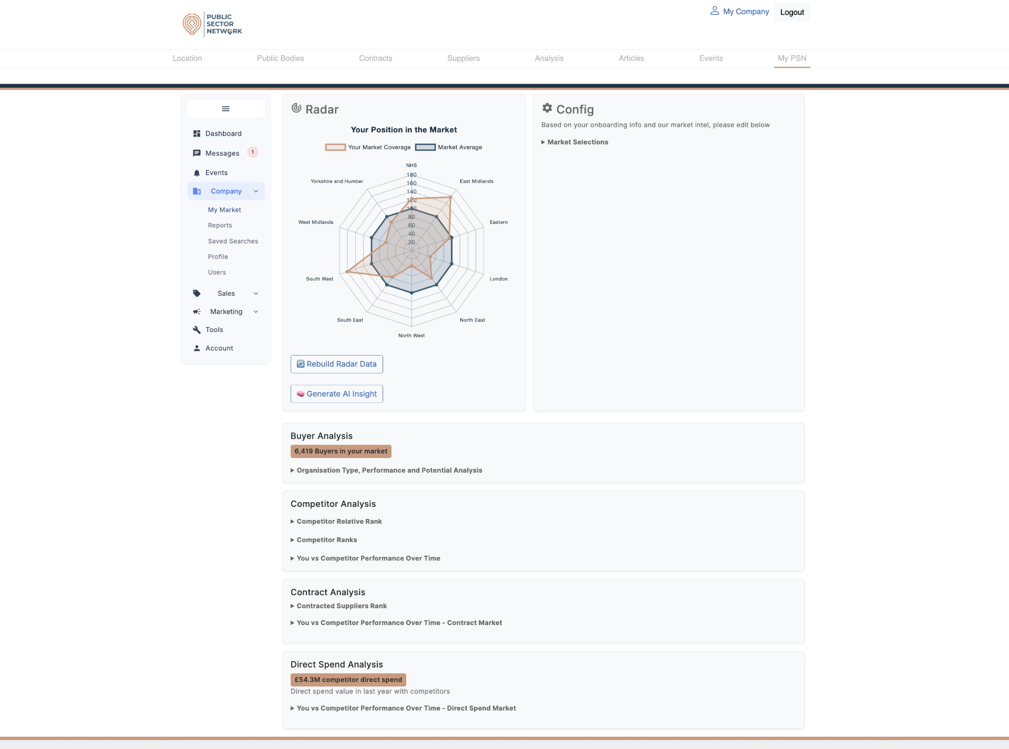Open the Suppliers nav tab

[x=464, y=58]
